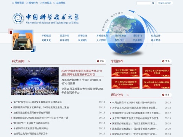Open RSS feed icon beside 通知公告
183x137 pixels.
point(128,95)
